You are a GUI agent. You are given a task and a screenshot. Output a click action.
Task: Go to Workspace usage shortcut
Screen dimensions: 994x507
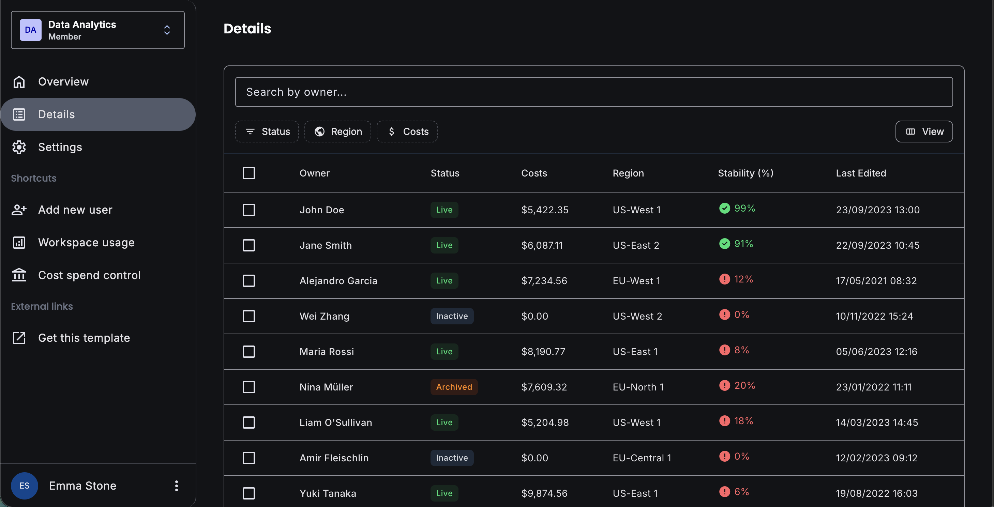(x=86, y=243)
